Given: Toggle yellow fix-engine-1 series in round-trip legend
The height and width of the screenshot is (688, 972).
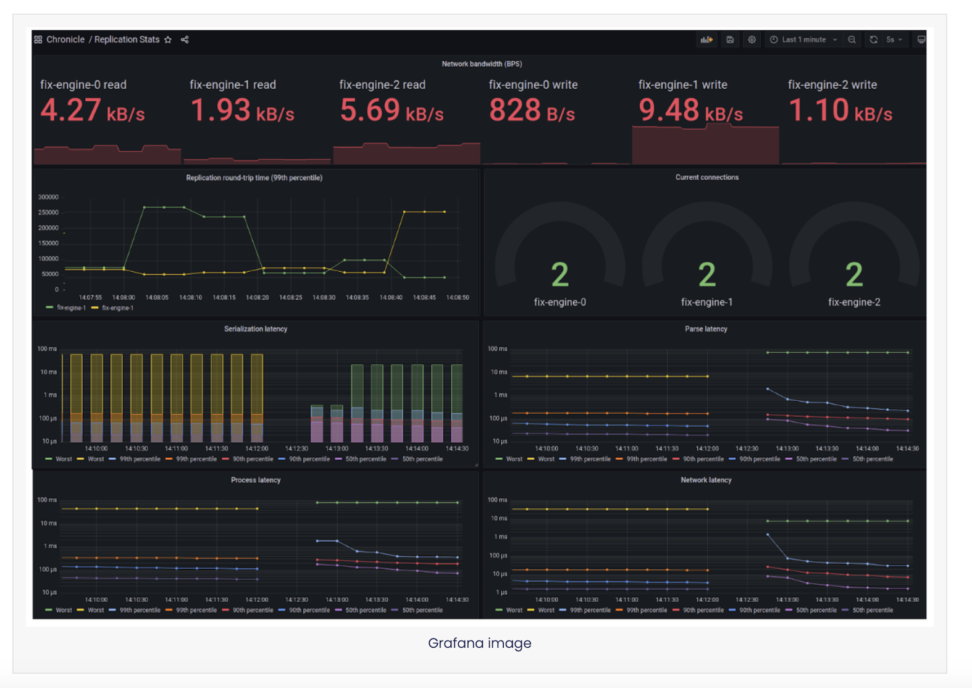Looking at the screenshot, I should point(112,308).
